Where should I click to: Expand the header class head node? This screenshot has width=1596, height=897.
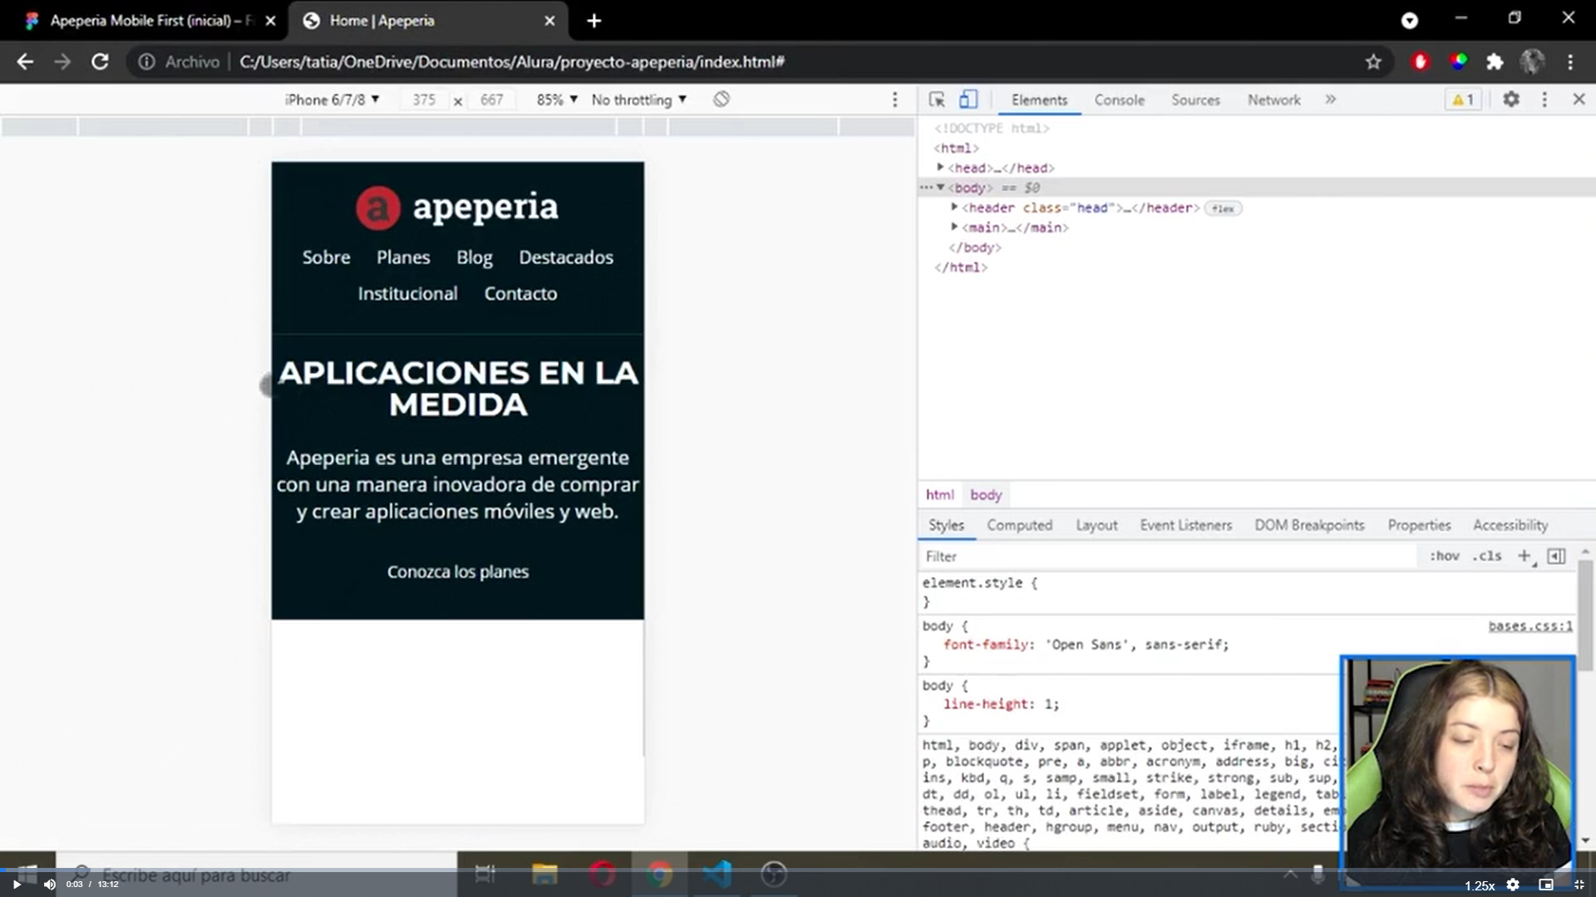pos(954,208)
